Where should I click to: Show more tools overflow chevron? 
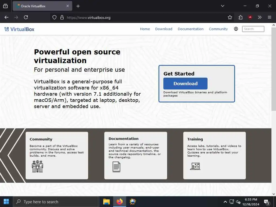(x=260, y=17)
